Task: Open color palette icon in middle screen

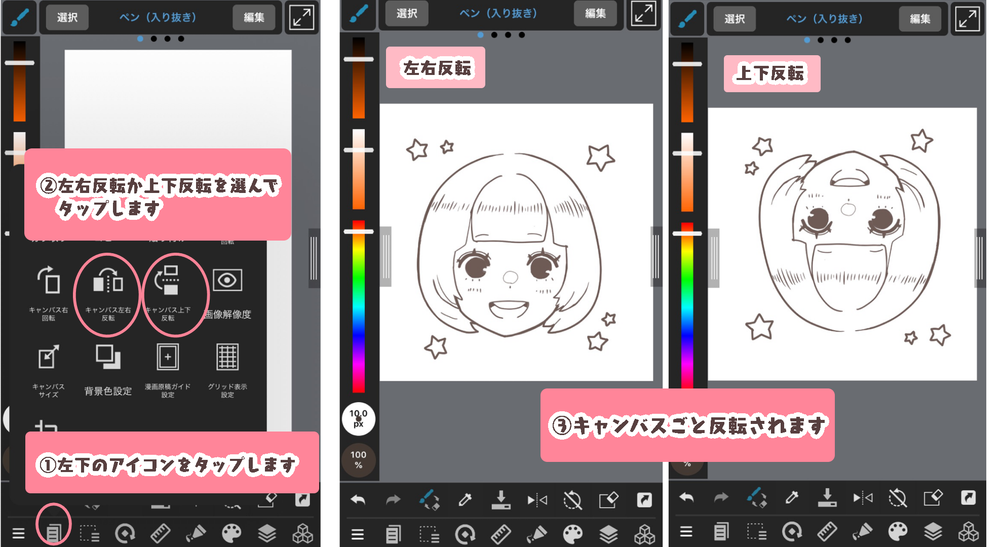Action: click(x=573, y=534)
